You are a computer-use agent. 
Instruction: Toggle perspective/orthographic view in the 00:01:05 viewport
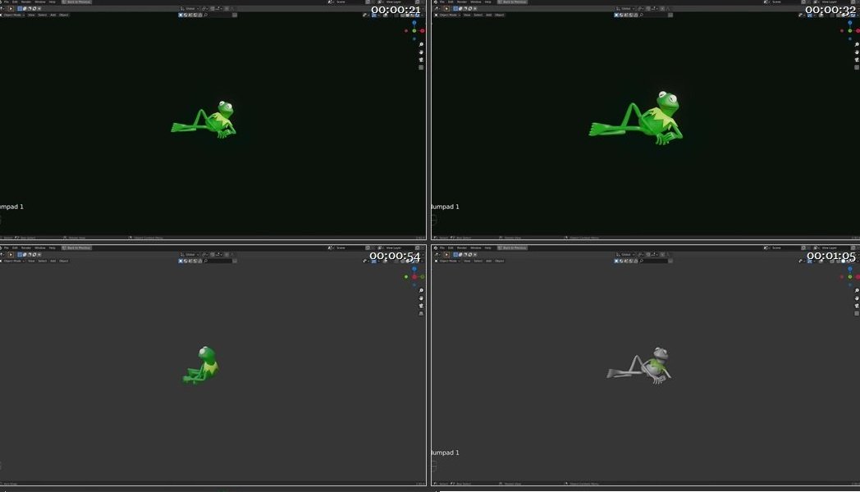pos(857,313)
